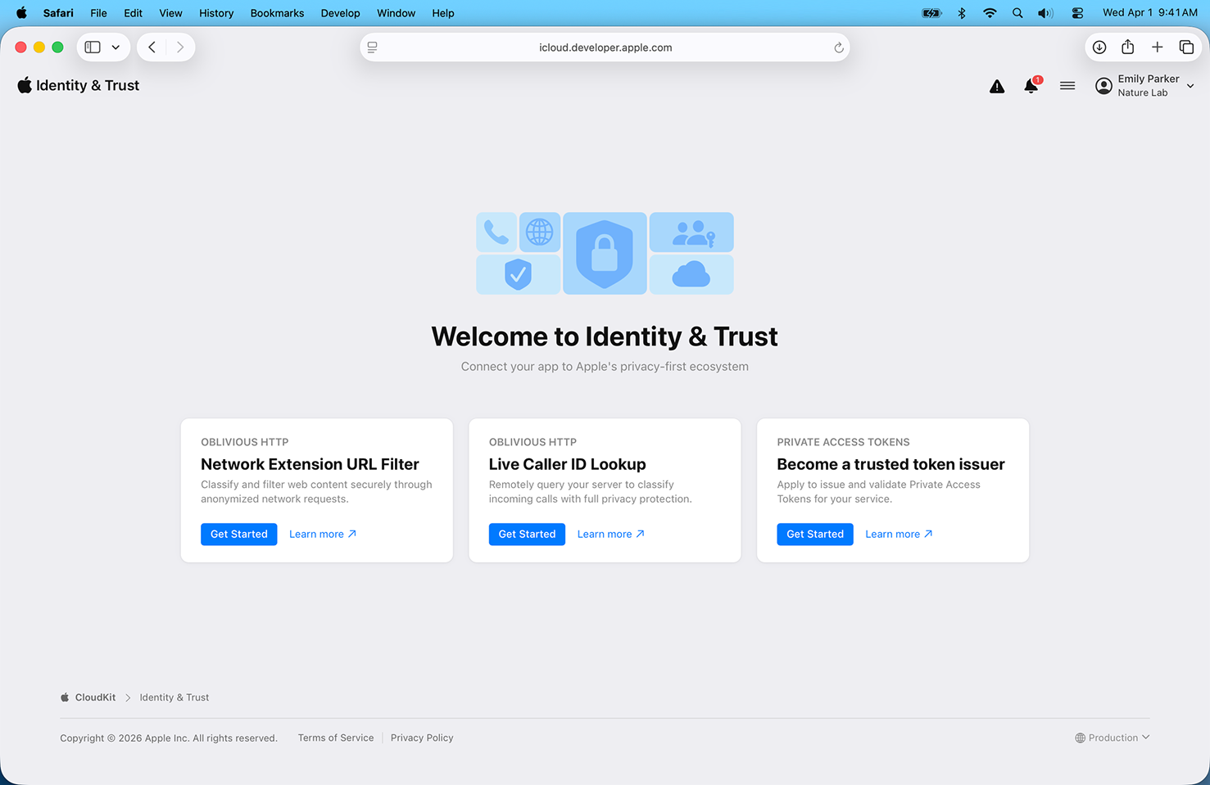Open the Edit menu
This screenshot has width=1210, height=785.
click(x=134, y=13)
